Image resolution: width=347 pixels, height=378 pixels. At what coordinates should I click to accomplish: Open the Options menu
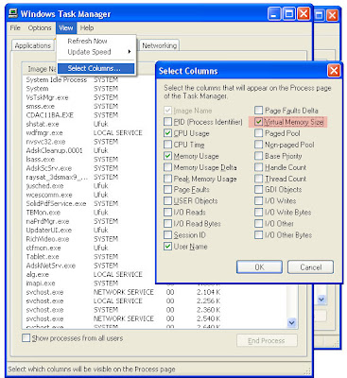click(40, 27)
